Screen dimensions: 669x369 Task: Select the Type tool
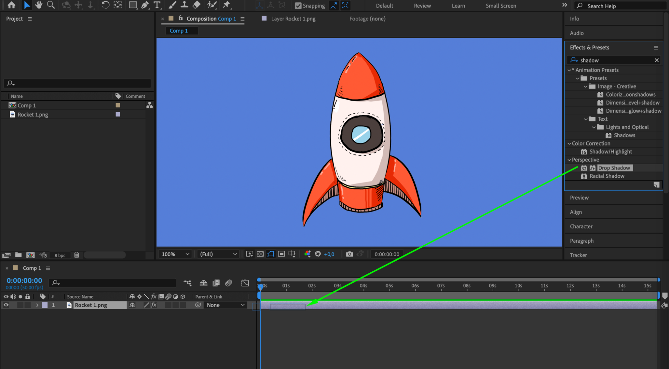(157, 5)
